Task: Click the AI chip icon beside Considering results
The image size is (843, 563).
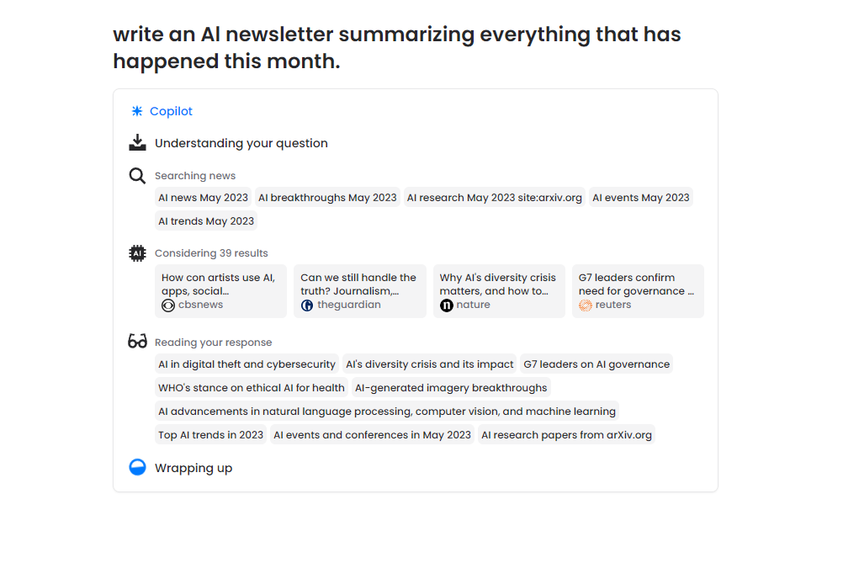Action: (137, 253)
